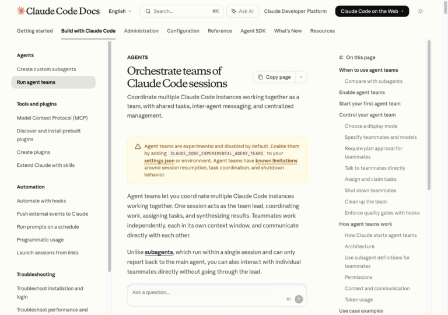
Task: Click the Copy page button
Action: [274, 77]
